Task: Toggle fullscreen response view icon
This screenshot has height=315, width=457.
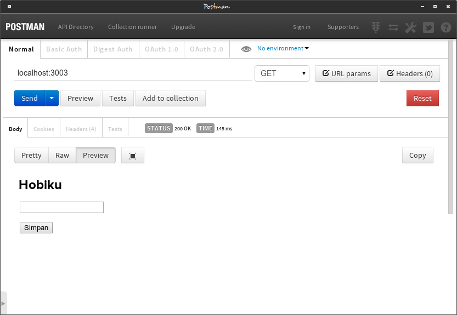Action: pyautogui.click(x=133, y=156)
